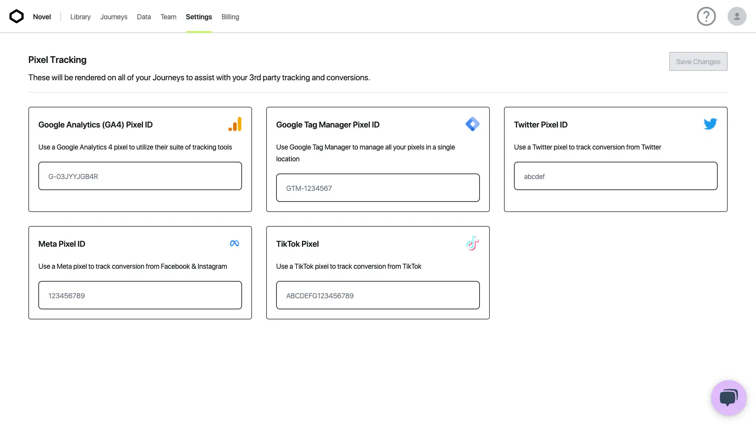
Task: Click the Save Changes button
Action: pos(698,62)
